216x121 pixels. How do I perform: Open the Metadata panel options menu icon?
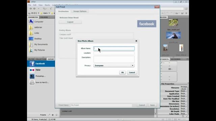coord(187,59)
